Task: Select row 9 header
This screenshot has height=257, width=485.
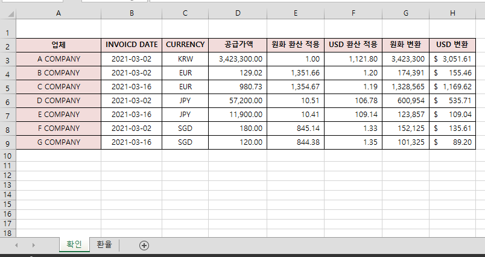Action: click(x=8, y=142)
